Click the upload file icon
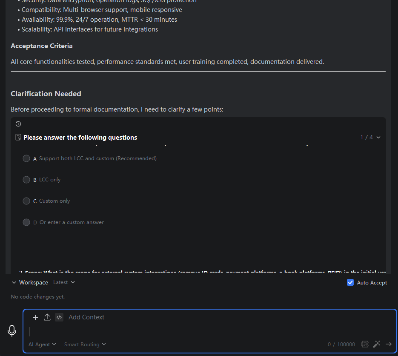 [47, 317]
